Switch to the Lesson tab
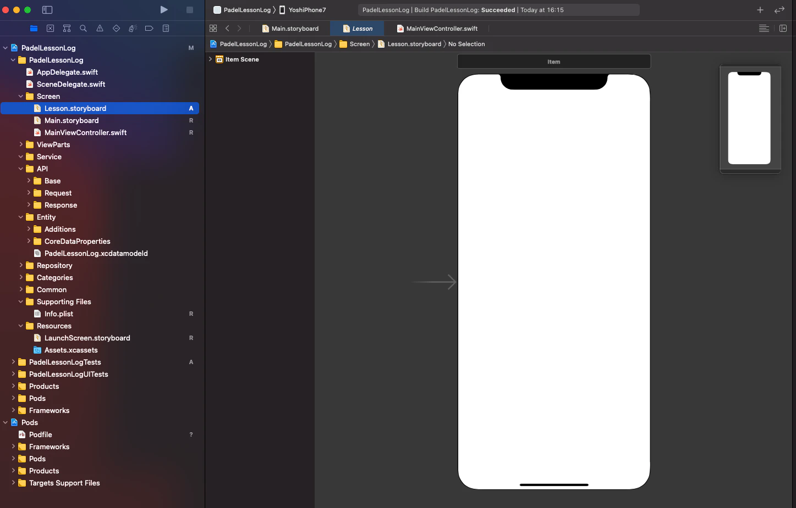Viewport: 796px width, 508px height. tap(358, 29)
